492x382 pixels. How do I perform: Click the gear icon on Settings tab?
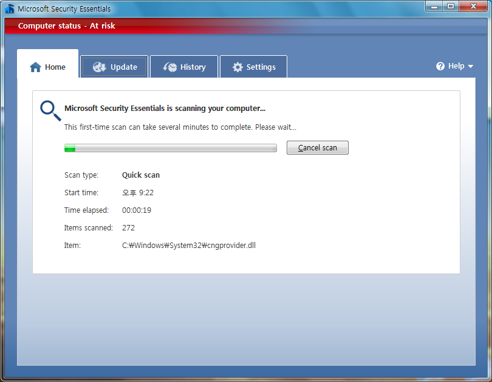(x=237, y=67)
